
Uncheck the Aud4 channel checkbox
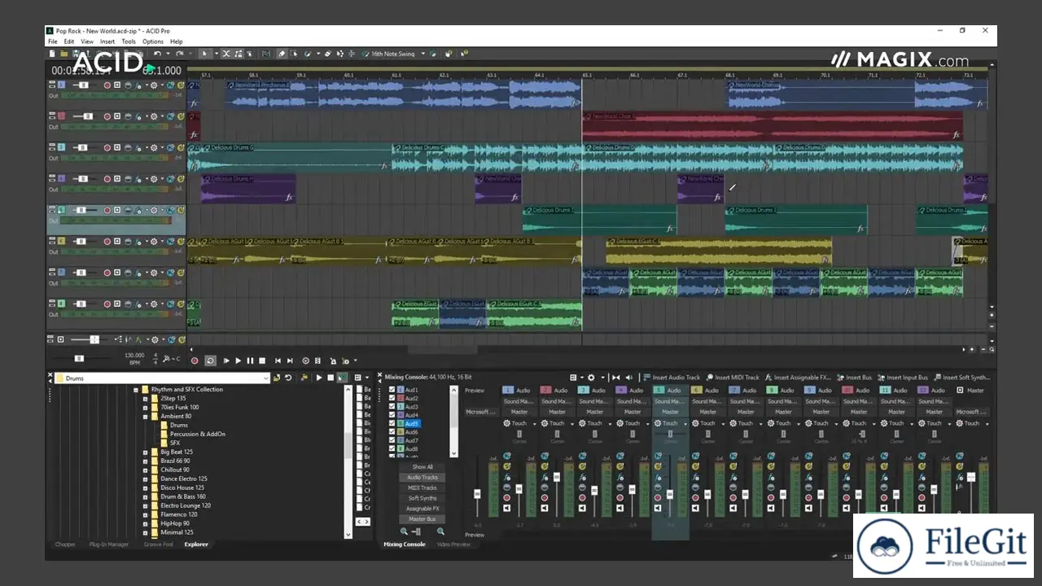392,416
